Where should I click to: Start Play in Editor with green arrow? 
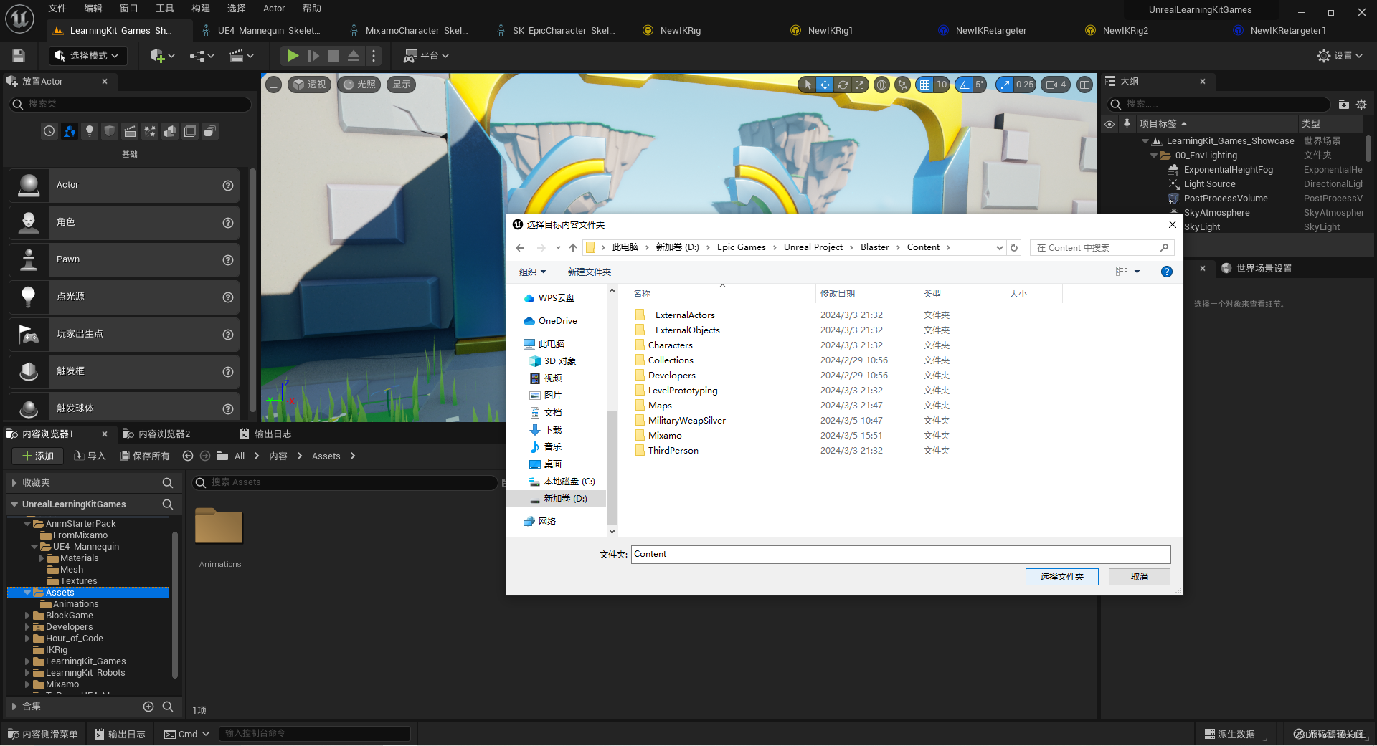point(293,56)
